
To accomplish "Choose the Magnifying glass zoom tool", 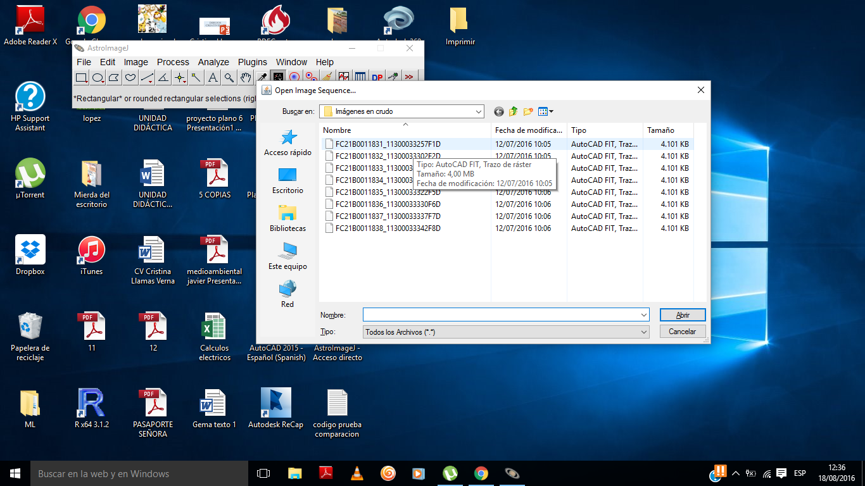I will coord(229,78).
